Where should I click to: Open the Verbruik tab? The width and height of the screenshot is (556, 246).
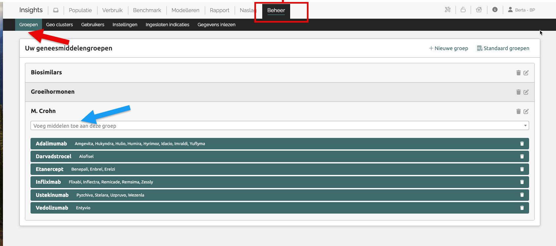(x=112, y=10)
